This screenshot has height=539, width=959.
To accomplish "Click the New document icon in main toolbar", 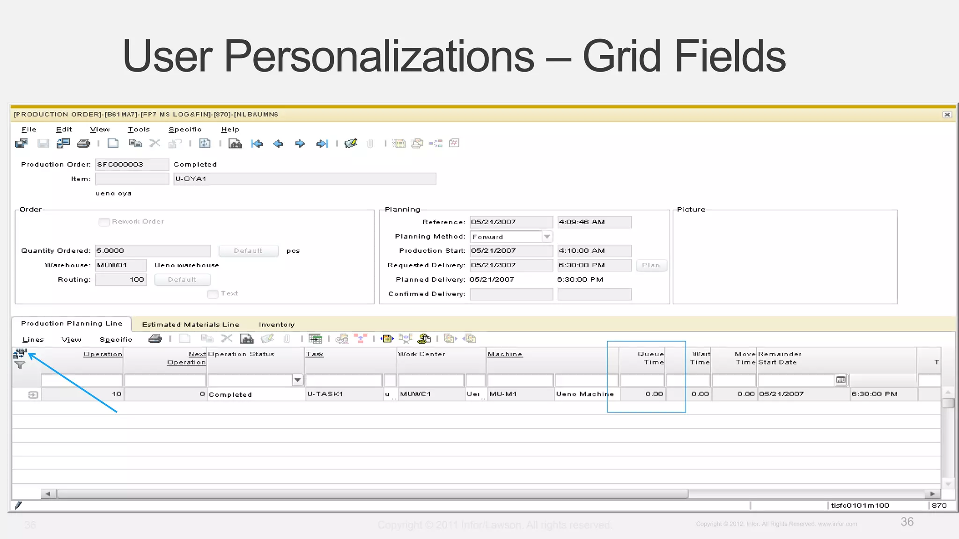I will point(113,144).
